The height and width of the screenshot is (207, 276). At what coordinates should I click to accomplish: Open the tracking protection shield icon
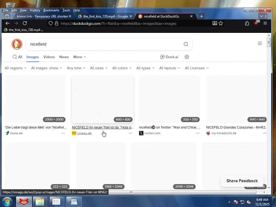tap(50, 23)
